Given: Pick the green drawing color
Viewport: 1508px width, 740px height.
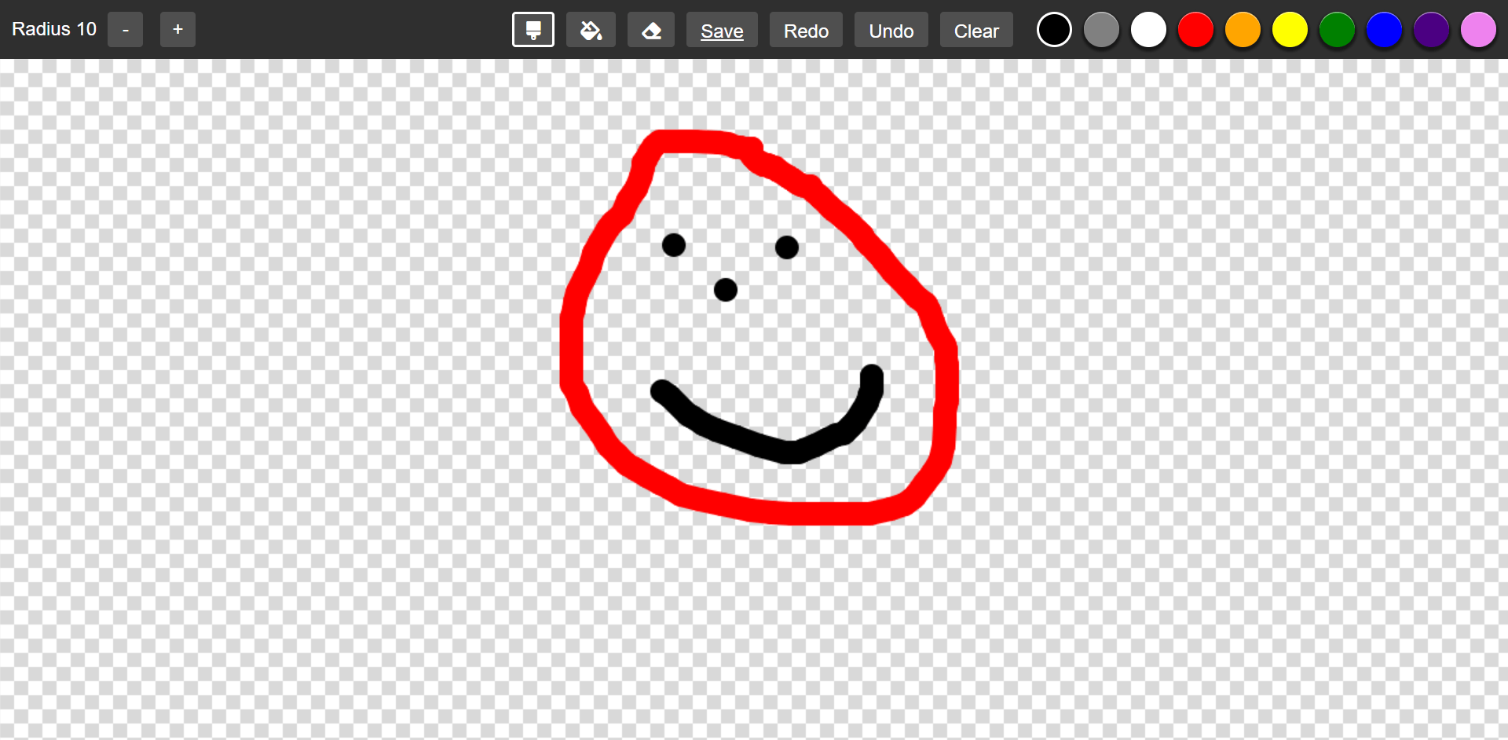Looking at the screenshot, I should (1337, 29).
